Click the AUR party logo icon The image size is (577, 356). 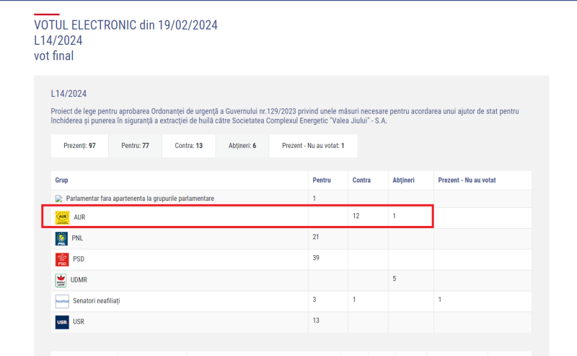(62, 217)
